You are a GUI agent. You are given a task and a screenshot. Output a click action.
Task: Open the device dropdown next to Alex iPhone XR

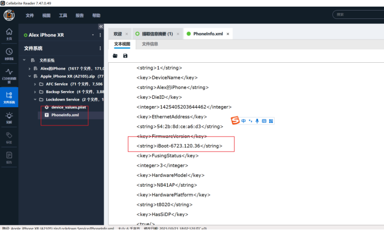click(93, 35)
